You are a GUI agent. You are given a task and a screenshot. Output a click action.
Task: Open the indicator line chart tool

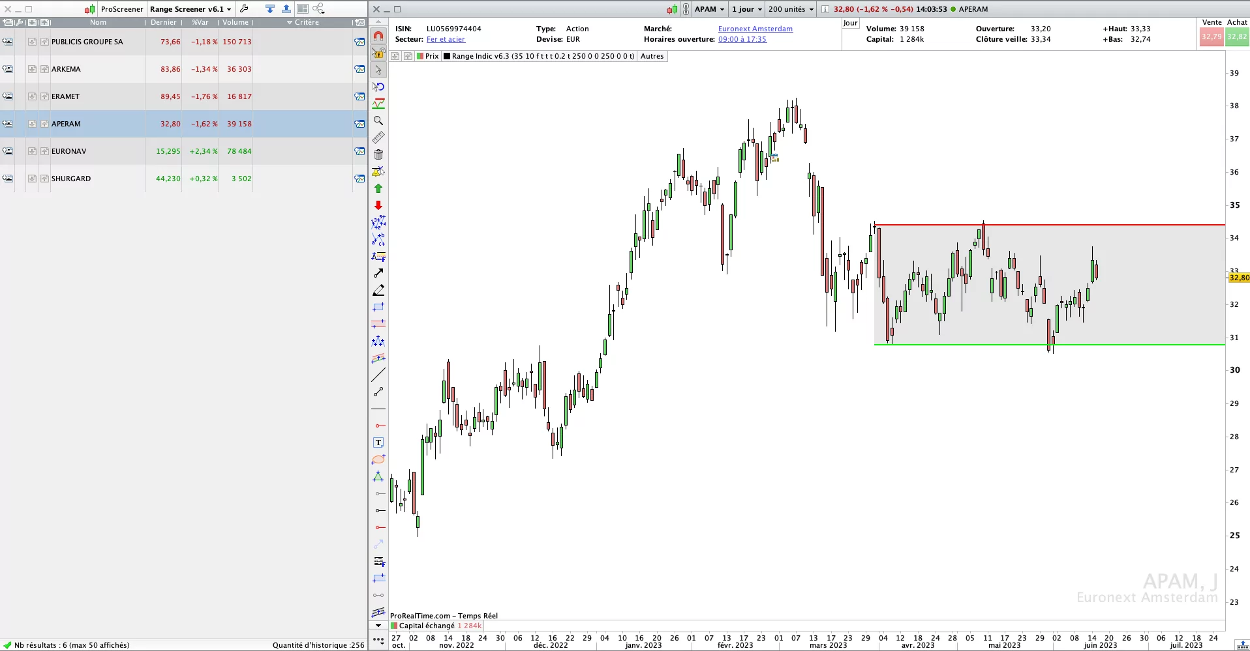[x=378, y=104]
